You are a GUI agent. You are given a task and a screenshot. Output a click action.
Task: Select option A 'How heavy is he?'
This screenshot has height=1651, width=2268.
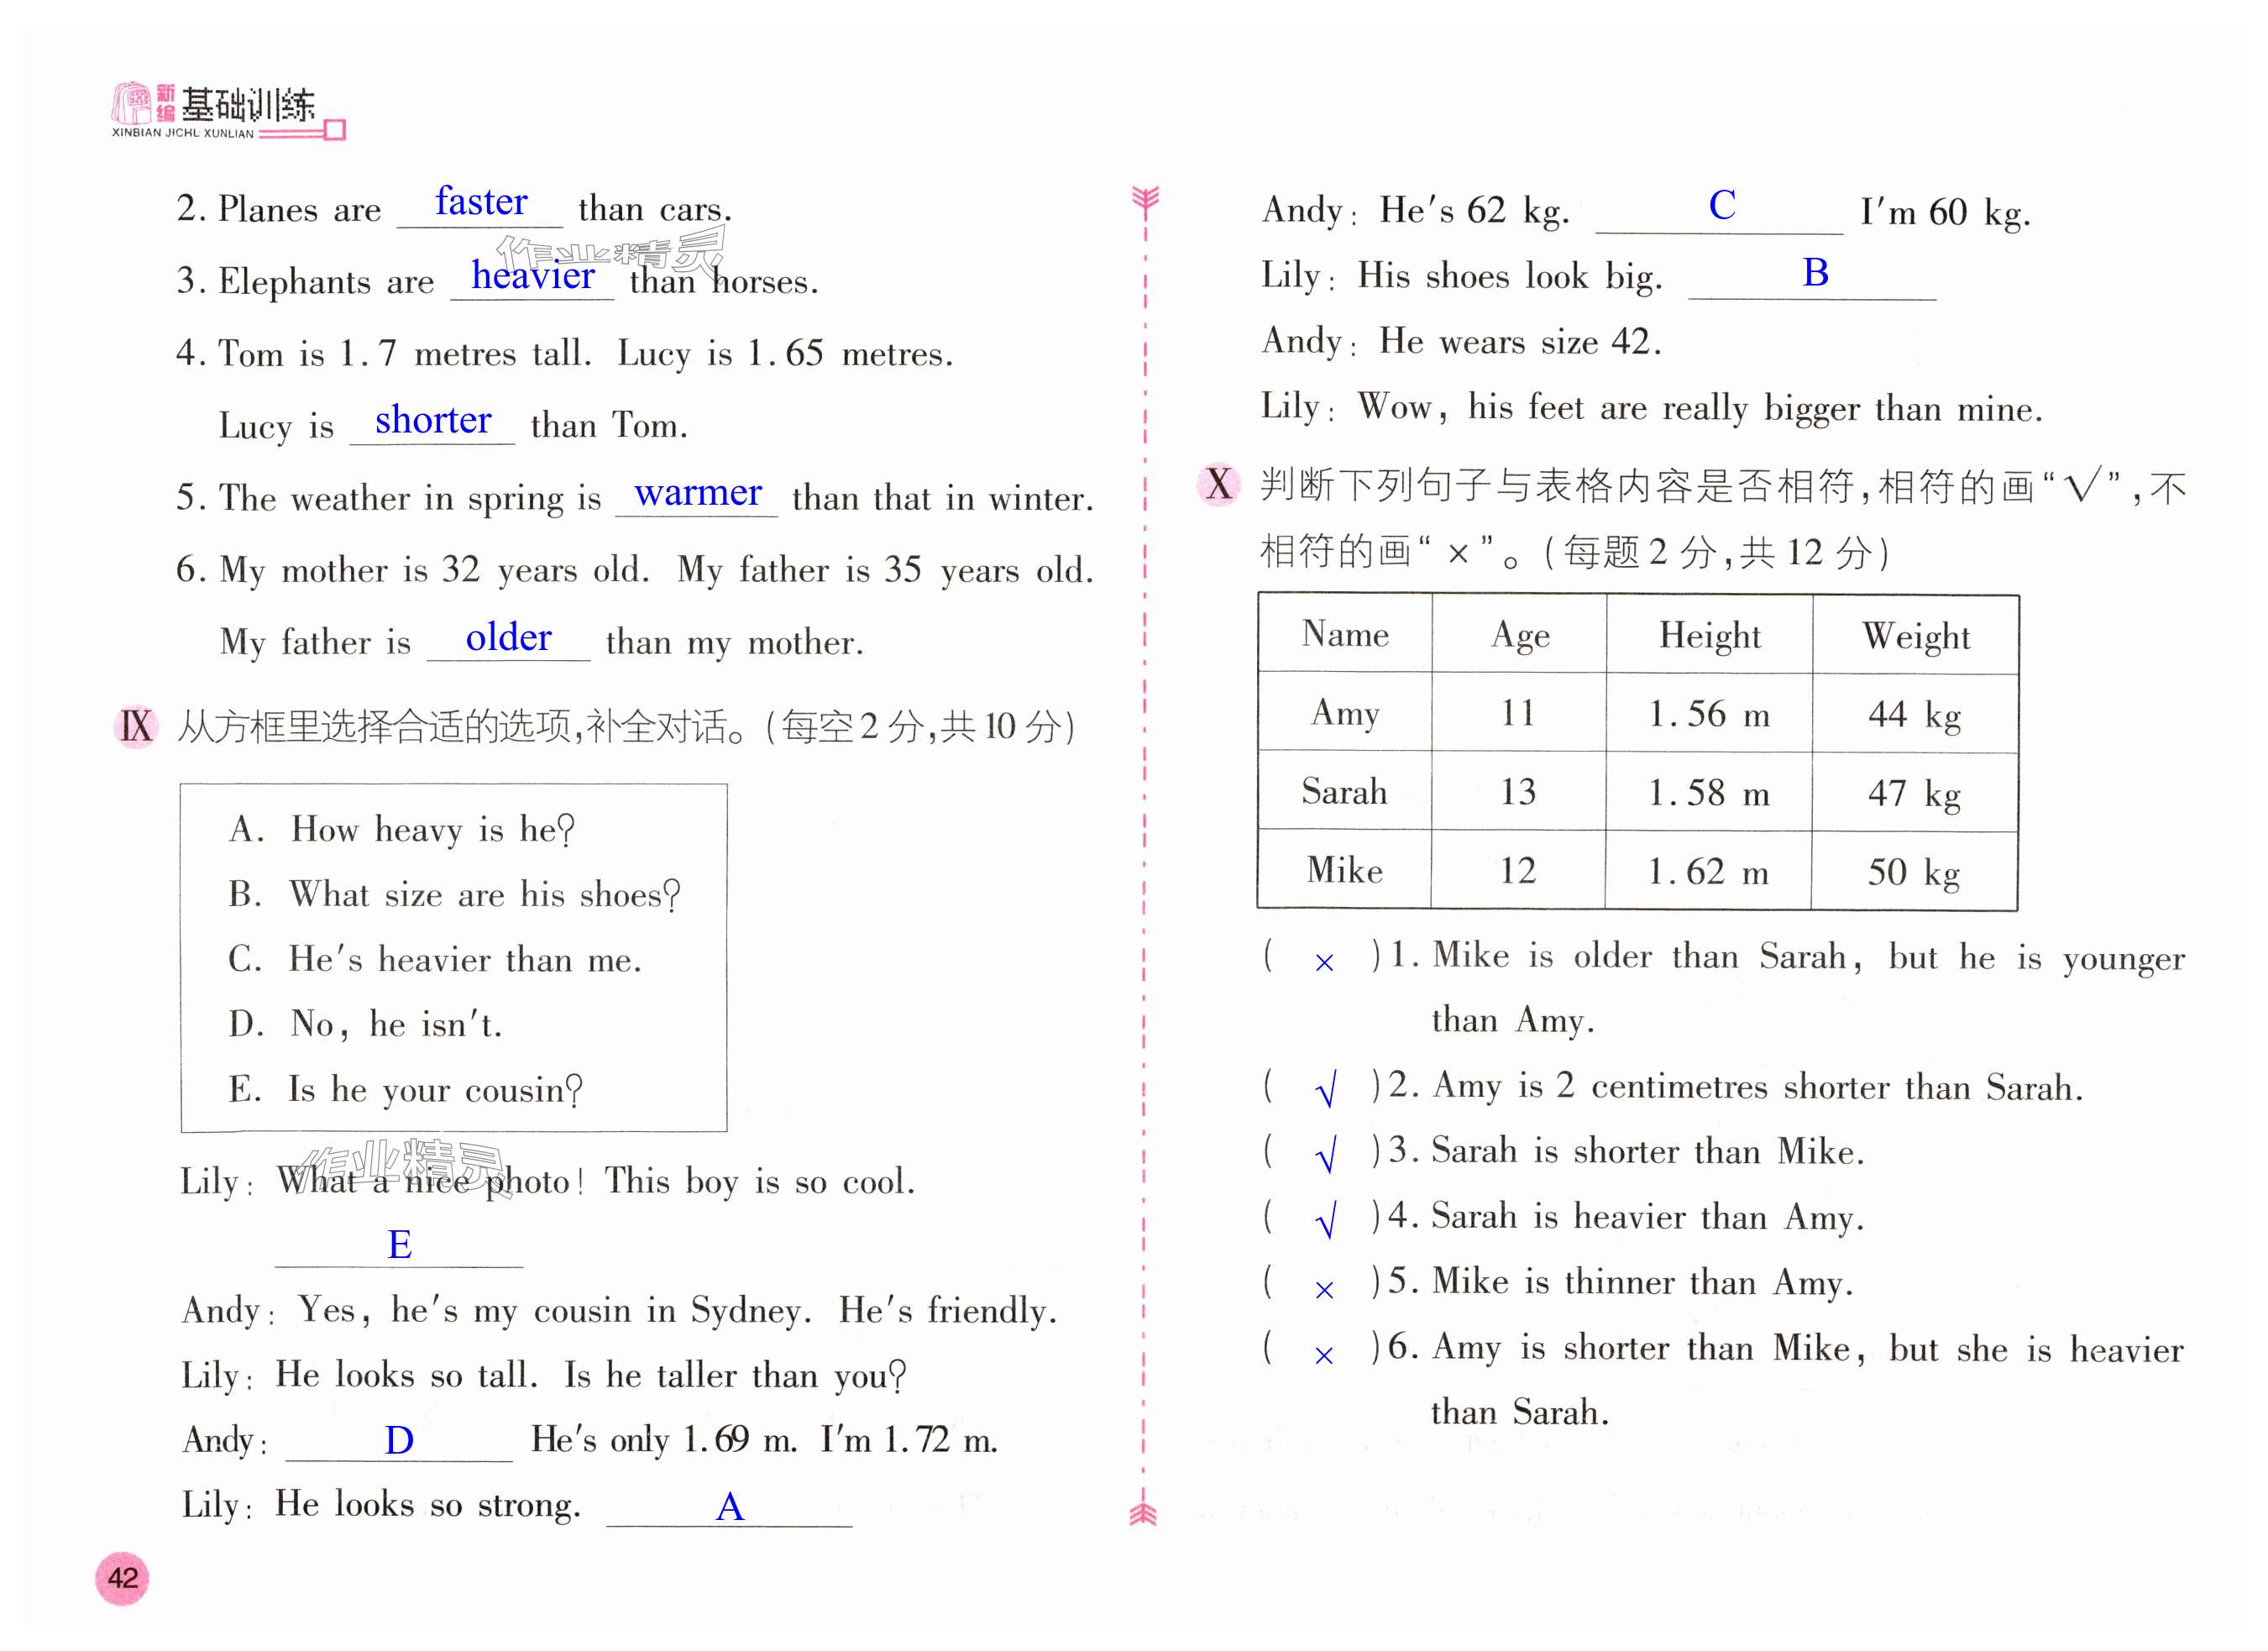402,829
